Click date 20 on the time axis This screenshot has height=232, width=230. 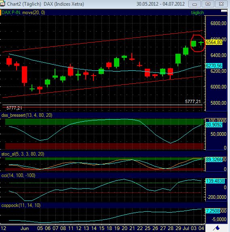click(124, 228)
